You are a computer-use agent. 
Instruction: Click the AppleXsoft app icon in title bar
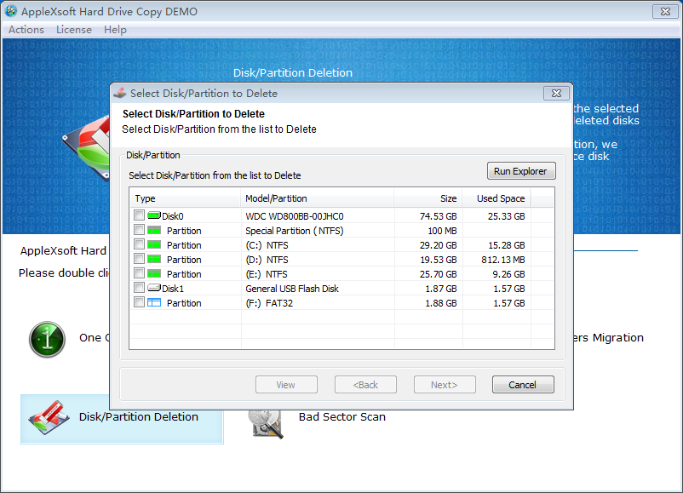(11, 11)
